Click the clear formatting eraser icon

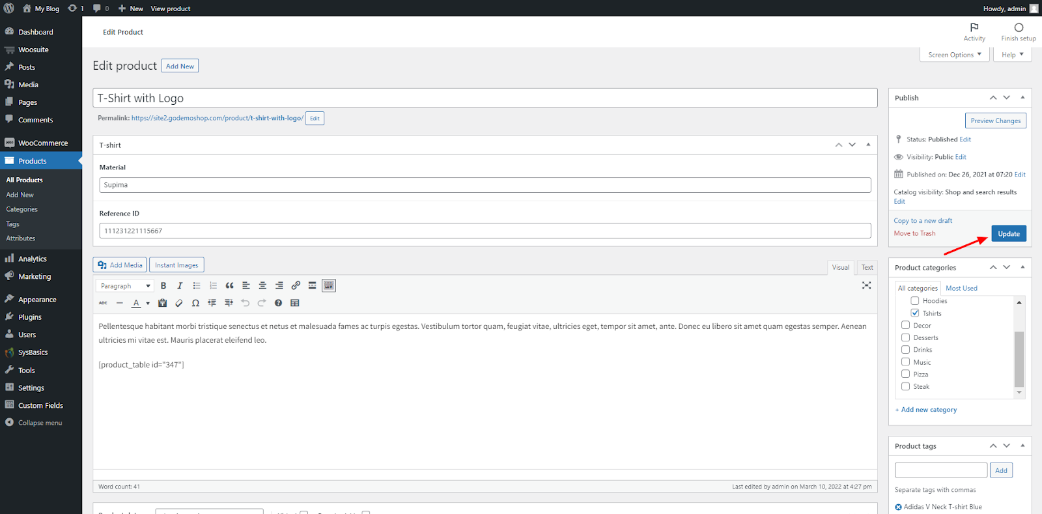pyautogui.click(x=179, y=303)
